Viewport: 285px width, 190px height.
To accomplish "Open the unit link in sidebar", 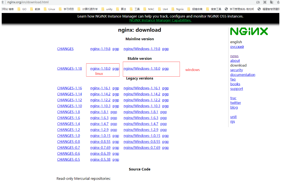I will (x=233, y=117).
